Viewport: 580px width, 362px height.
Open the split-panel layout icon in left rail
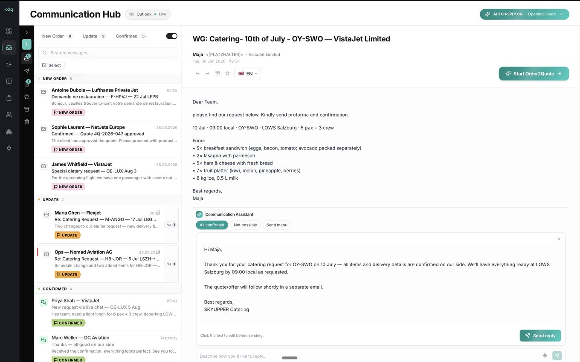point(9,81)
